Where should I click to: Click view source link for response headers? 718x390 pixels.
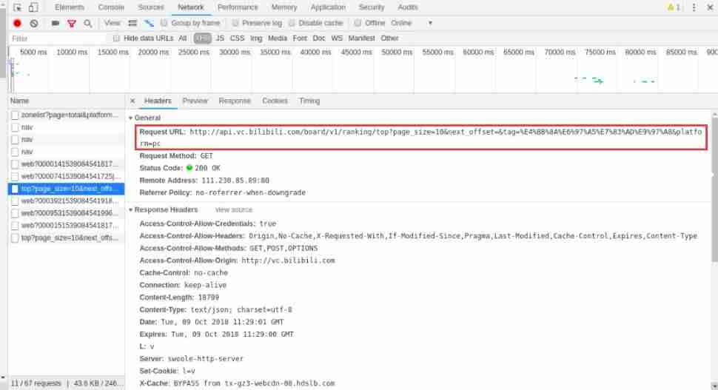click(233, 209)
